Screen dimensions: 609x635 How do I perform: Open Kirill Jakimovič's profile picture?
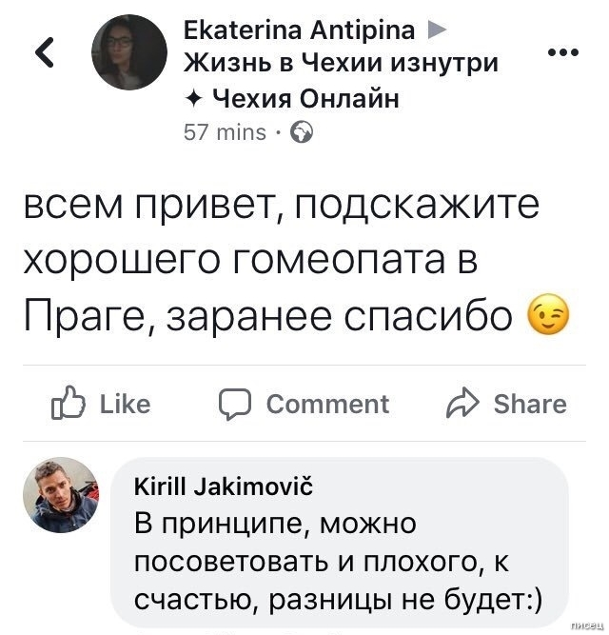59,494
